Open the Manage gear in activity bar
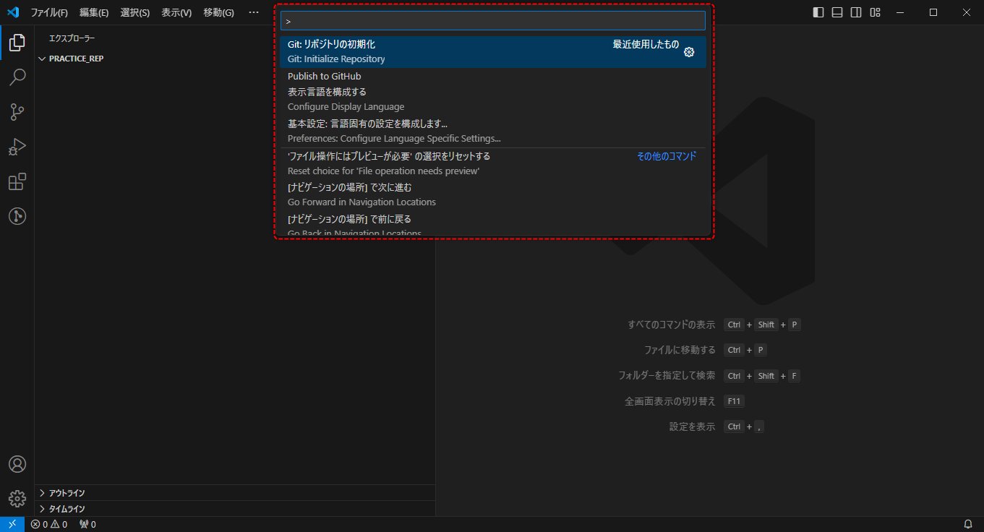The image size is (984, 532). coord(17,499)
